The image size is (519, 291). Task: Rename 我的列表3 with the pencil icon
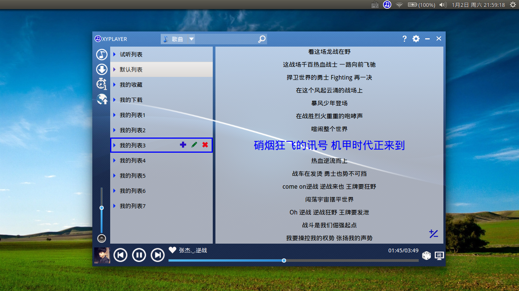(194, 145)
